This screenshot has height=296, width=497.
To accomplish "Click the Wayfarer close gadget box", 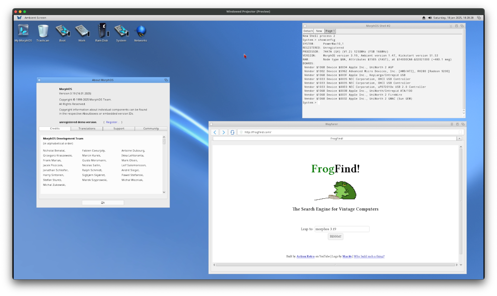I will [211, 124].
